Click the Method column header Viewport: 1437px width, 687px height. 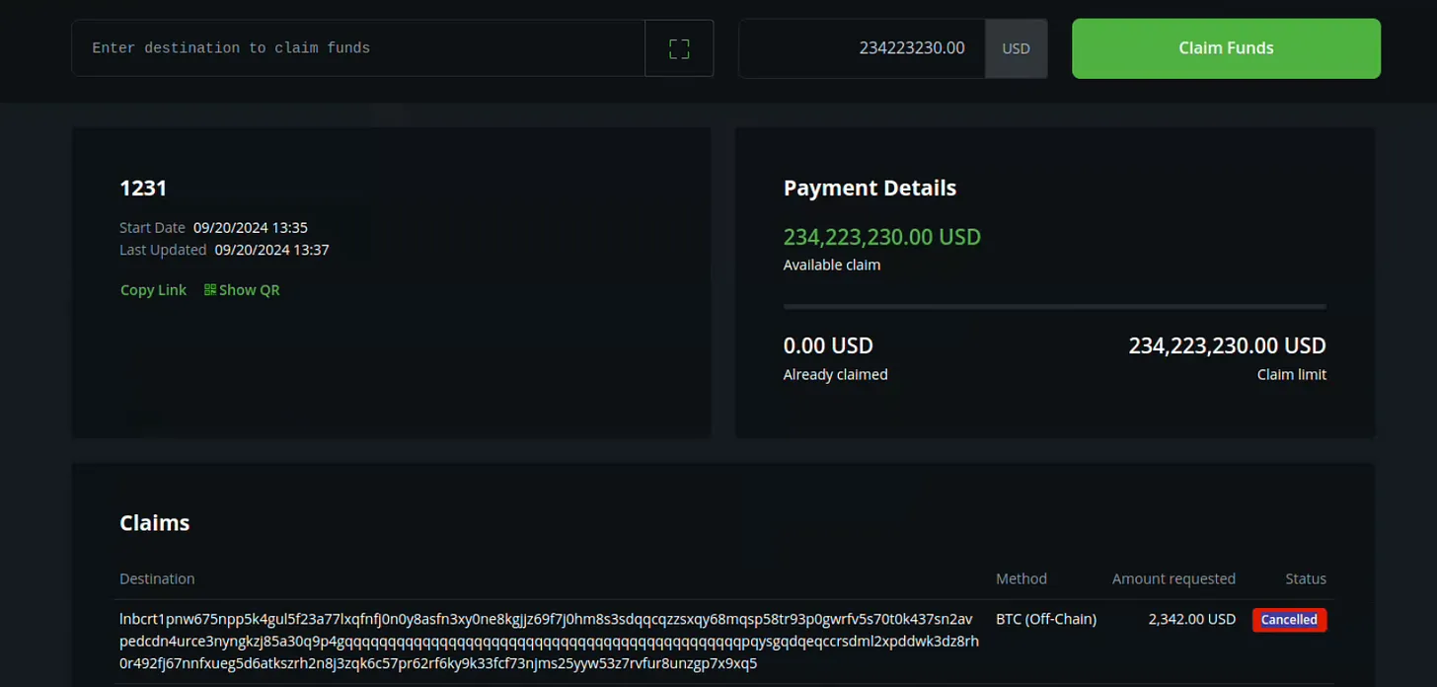tap(1021, 578)
